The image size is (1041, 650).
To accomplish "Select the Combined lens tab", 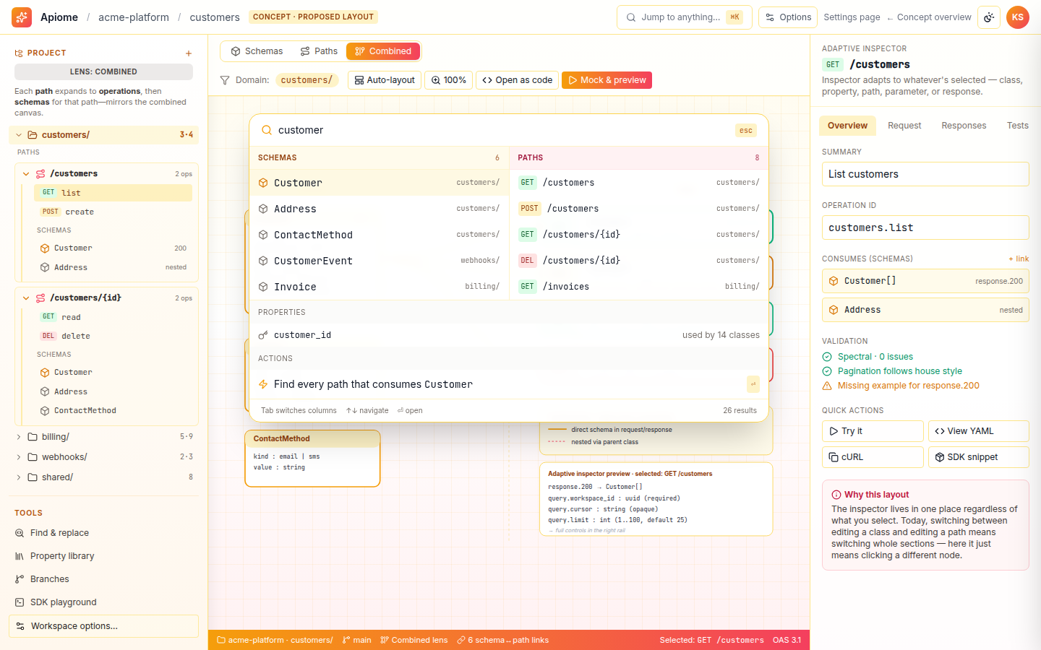I will pos(382,51).
